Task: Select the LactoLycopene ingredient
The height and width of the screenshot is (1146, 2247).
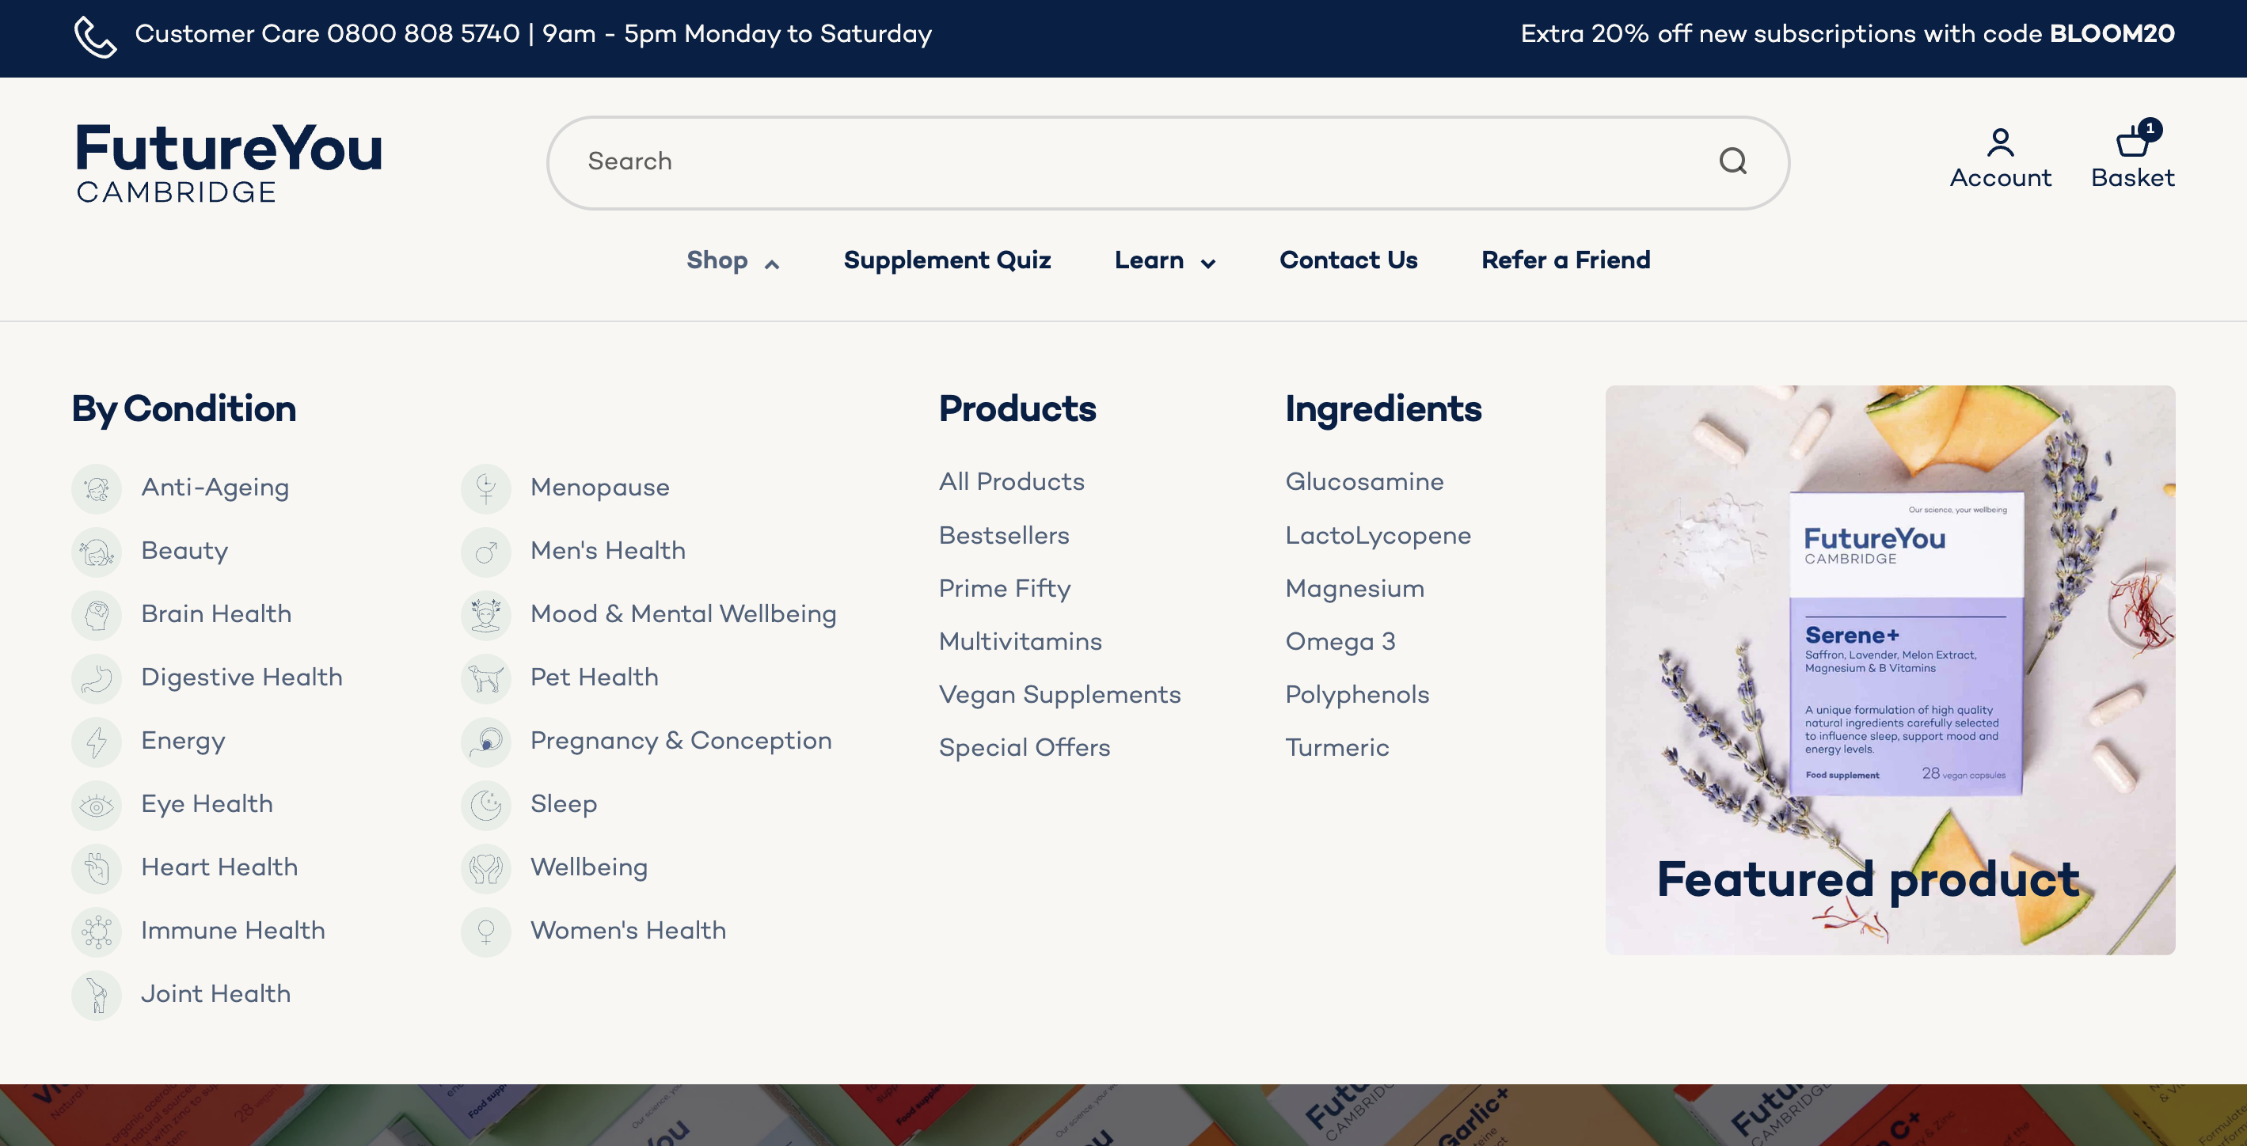Action: click(x=1378, y=536)
